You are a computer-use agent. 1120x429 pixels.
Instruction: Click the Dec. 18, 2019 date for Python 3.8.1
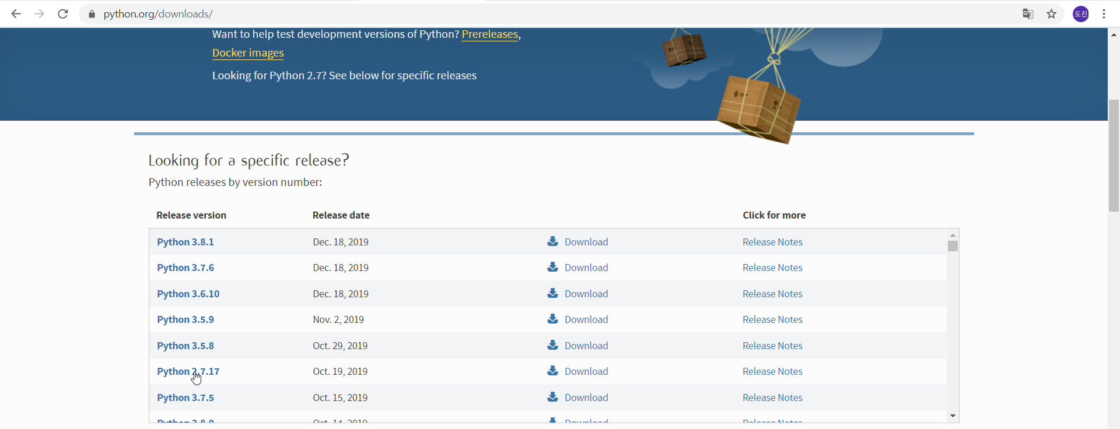[x=341, y=242]
